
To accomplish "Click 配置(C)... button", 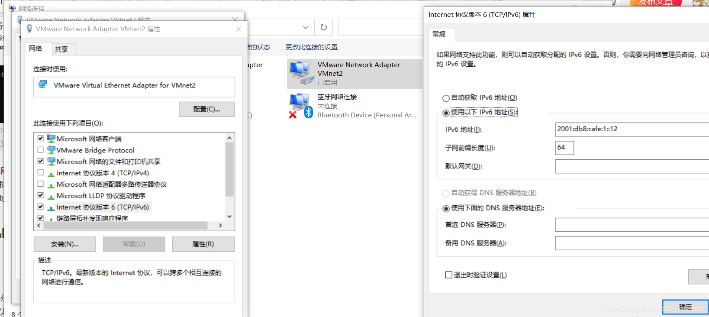I will (x=206, y=109).
